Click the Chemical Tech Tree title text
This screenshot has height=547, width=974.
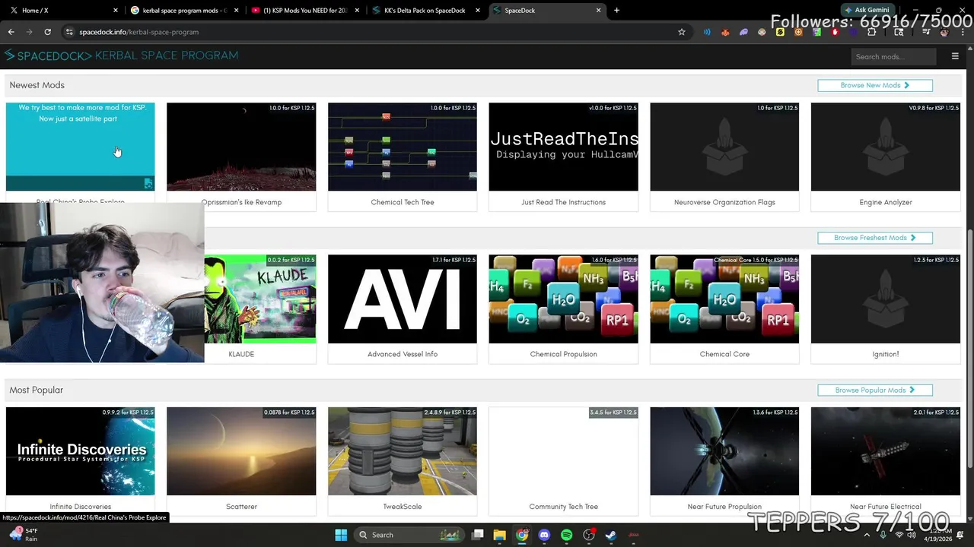click(x=403, y=202)
